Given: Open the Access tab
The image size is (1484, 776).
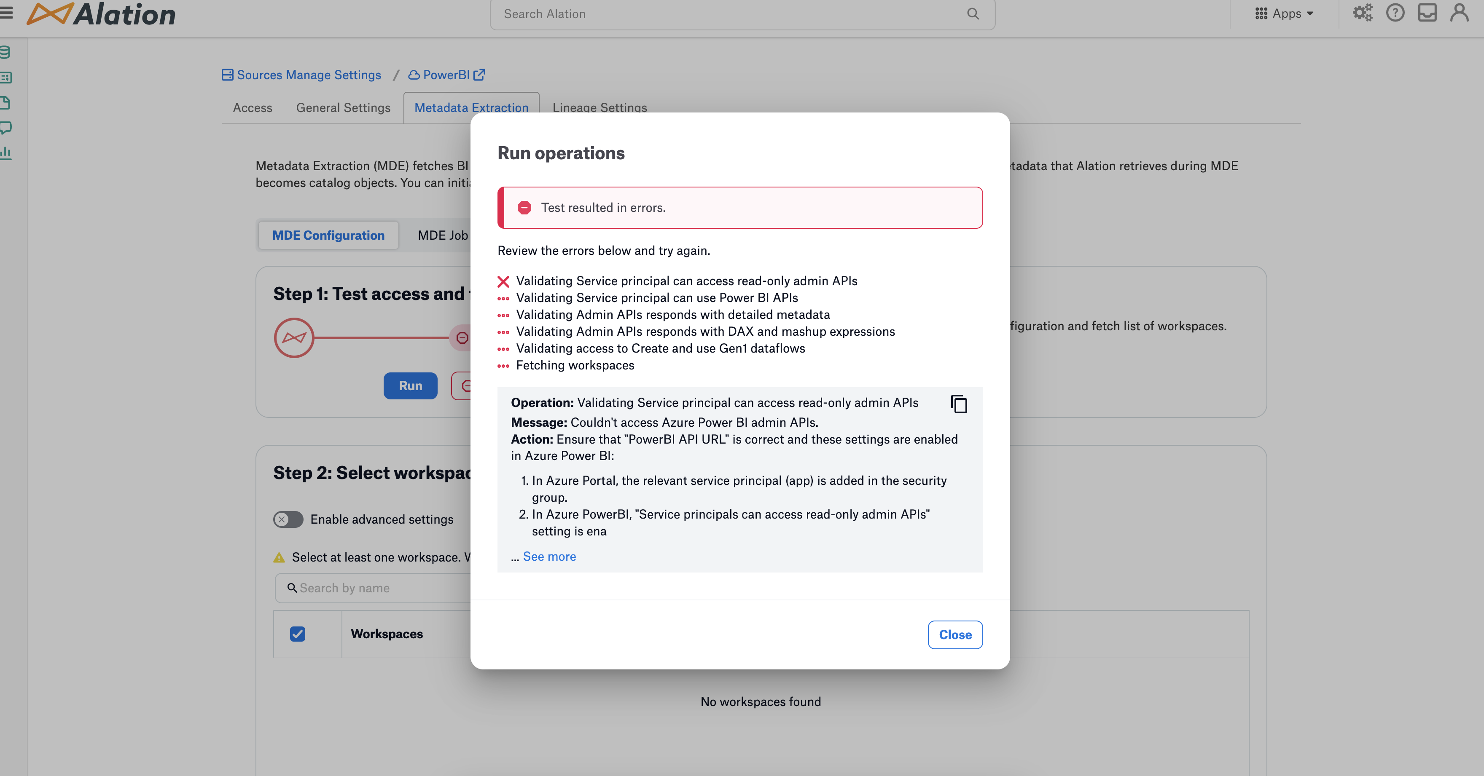Looking at the screenshot, I should (253, 108).
